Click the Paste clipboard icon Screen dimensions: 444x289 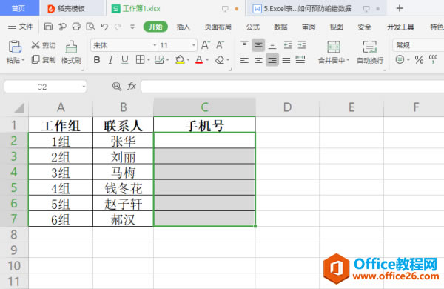15,47
